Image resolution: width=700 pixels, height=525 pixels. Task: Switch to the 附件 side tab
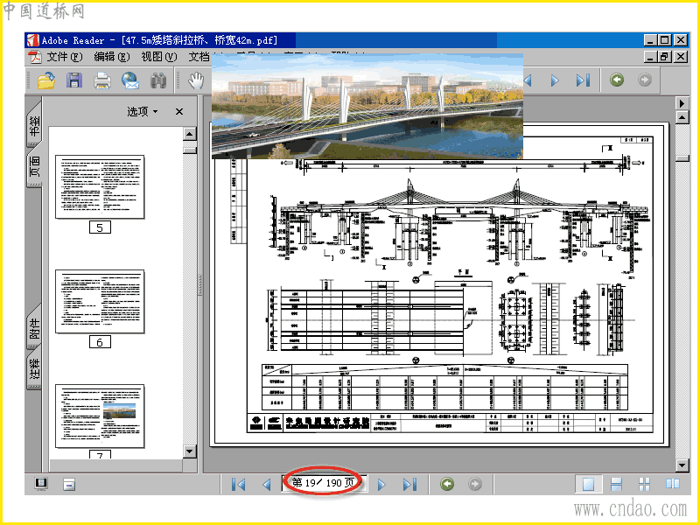click(x=34, y=329)
